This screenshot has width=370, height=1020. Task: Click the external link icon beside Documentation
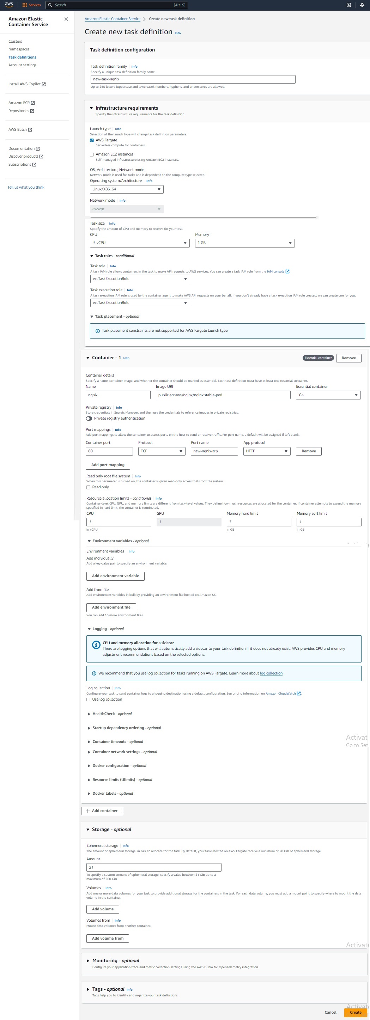click(38, 149)
